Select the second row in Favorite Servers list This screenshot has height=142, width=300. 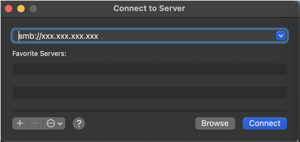click(x=150, y=81)
